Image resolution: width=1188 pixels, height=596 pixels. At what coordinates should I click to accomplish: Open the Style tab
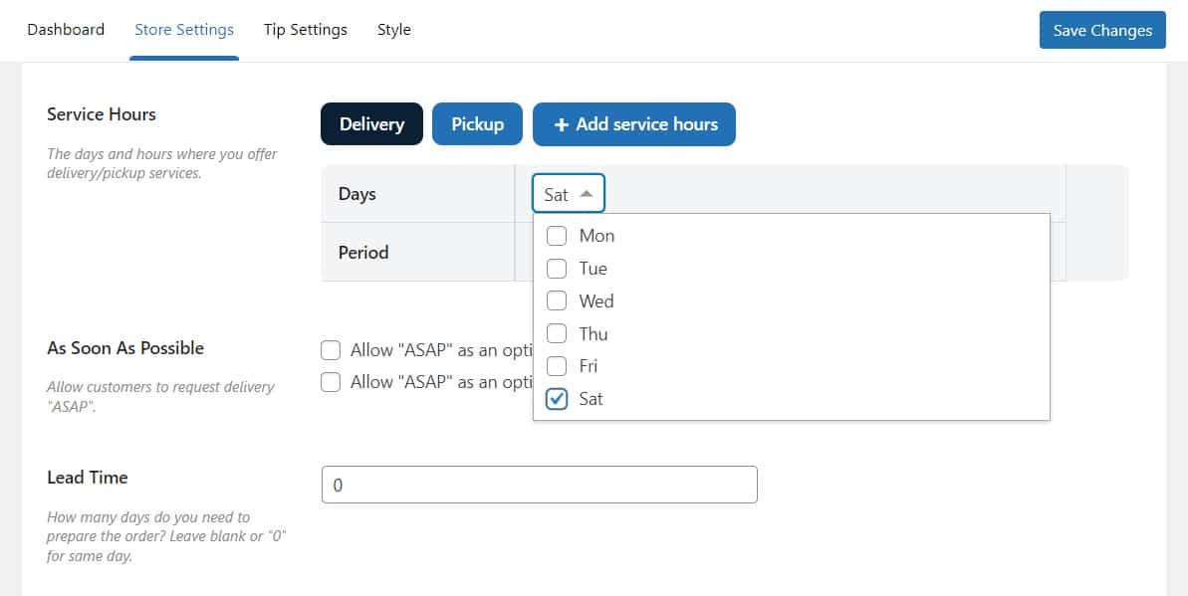394,30
